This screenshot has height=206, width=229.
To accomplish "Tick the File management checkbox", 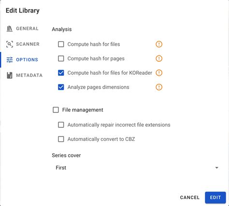I will [56, 110].
